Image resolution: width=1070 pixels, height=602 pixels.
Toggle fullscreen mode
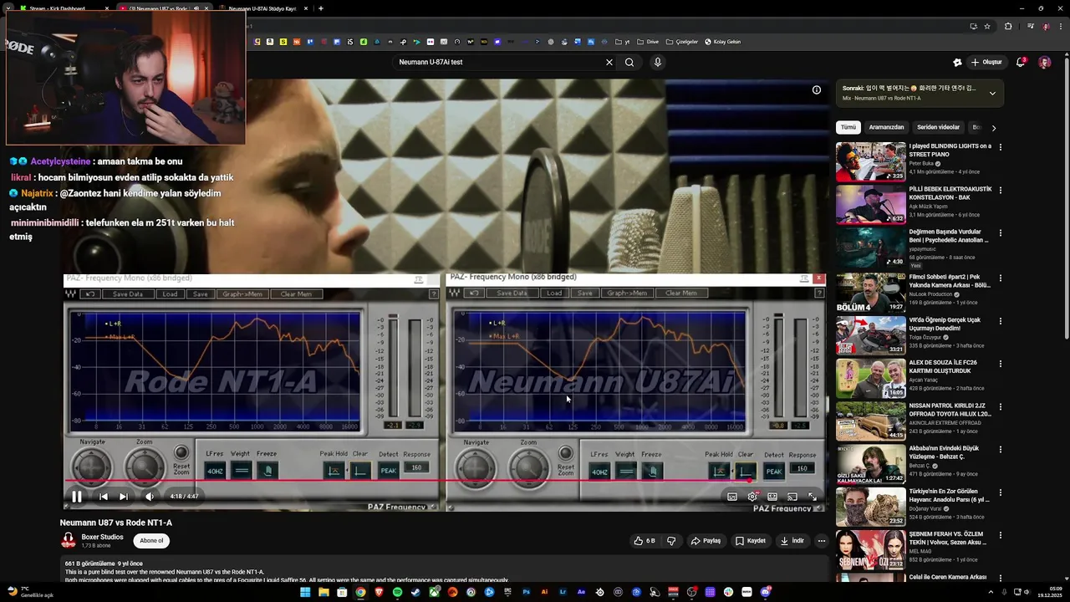(x=812, y=496)
